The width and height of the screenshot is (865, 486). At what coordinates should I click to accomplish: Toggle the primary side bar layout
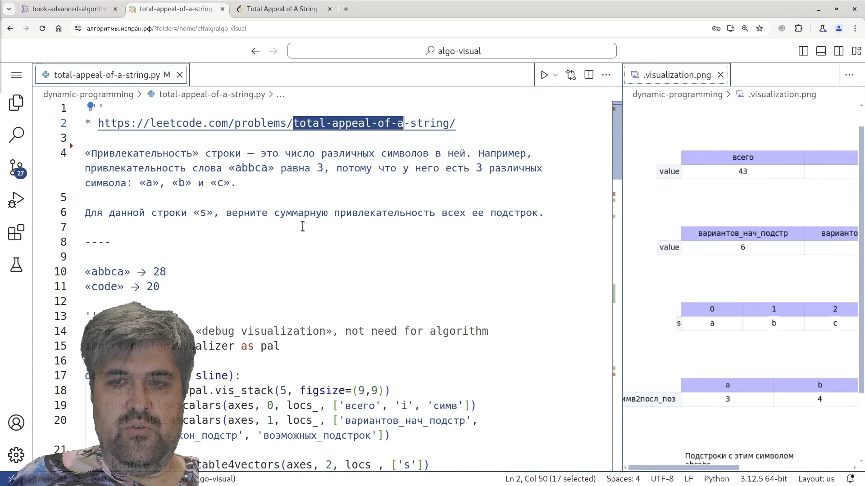click(x=803, y=51)
